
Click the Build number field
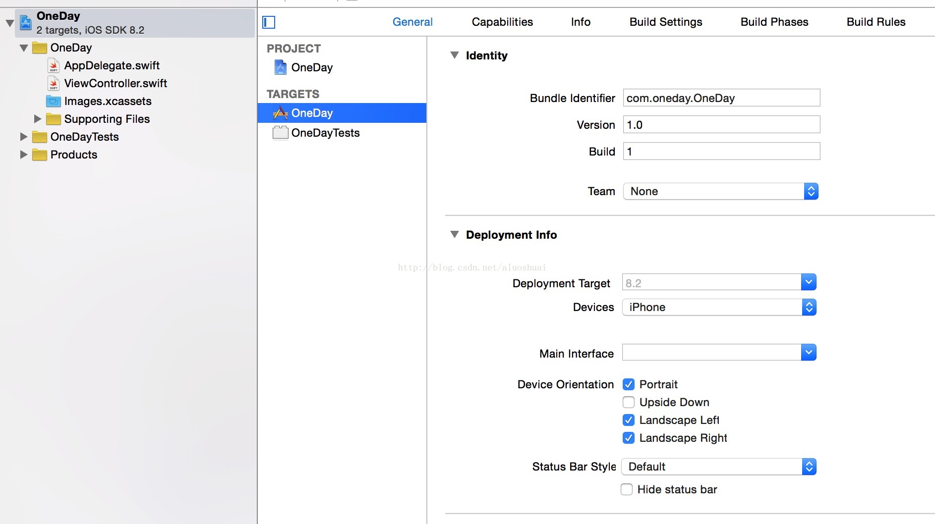click(721, 151)
